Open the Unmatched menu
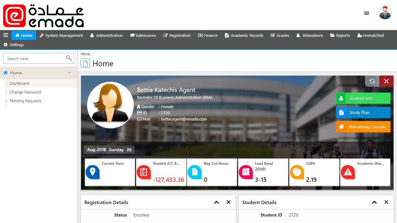 (370, 35)
